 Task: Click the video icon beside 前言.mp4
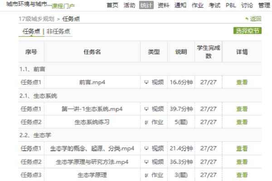146,82
